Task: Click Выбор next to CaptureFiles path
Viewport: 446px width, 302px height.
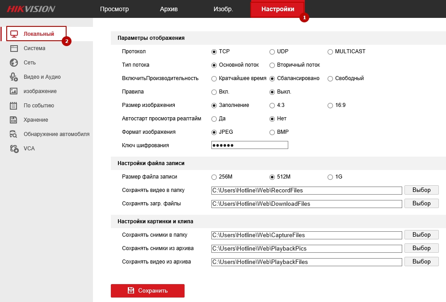Action: click(x=421, y=235)
